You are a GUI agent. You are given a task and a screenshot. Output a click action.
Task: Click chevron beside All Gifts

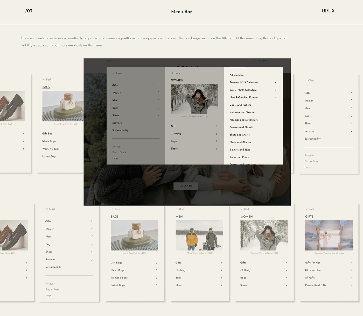coord(351,278)
